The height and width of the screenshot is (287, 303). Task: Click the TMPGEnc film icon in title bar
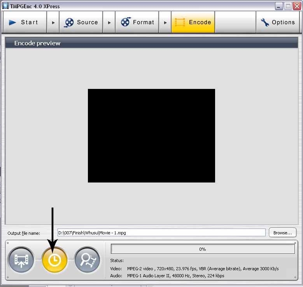pyautogui.click(x=5, y=6)
